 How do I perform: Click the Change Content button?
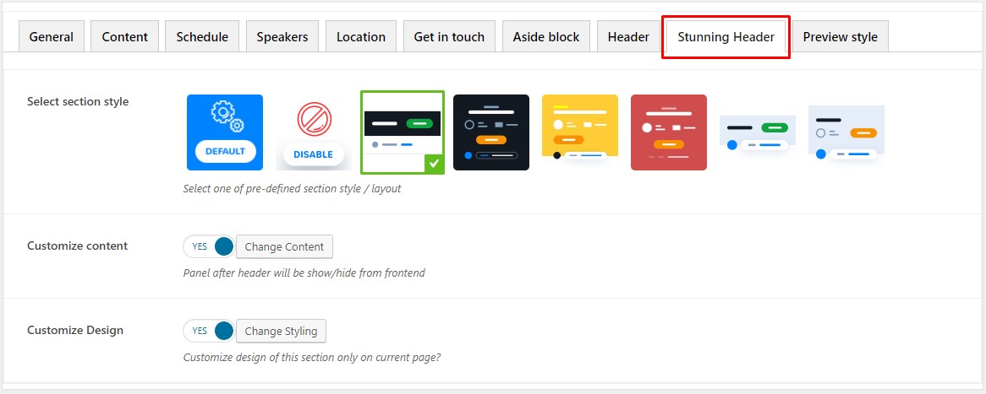[284, 246]
